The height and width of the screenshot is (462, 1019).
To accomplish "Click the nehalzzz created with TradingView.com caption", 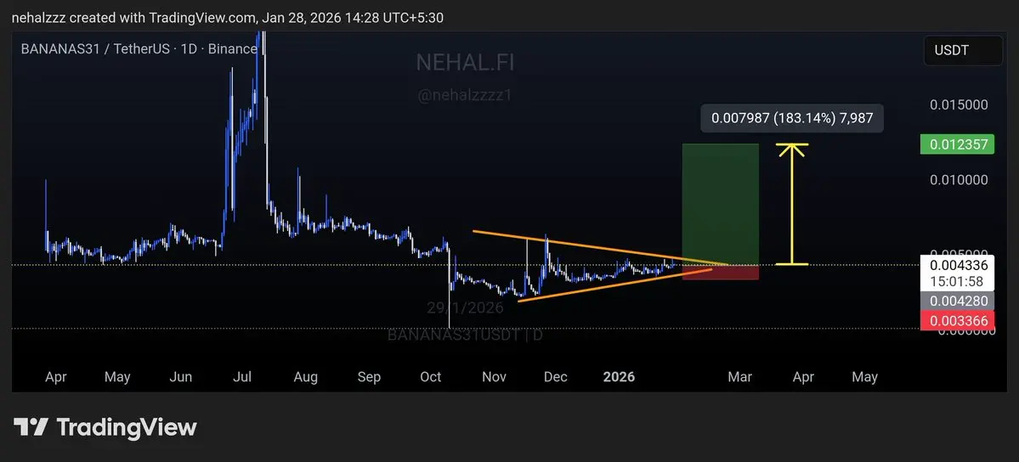I will coord(228,18).
